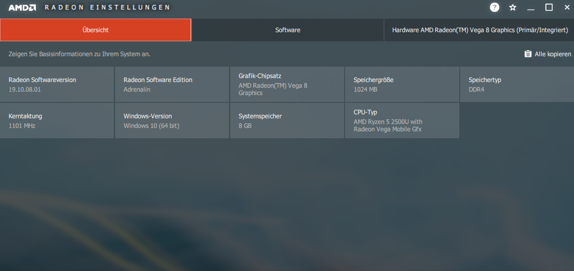Click the 1101 MHz value

tap(22, 126)
